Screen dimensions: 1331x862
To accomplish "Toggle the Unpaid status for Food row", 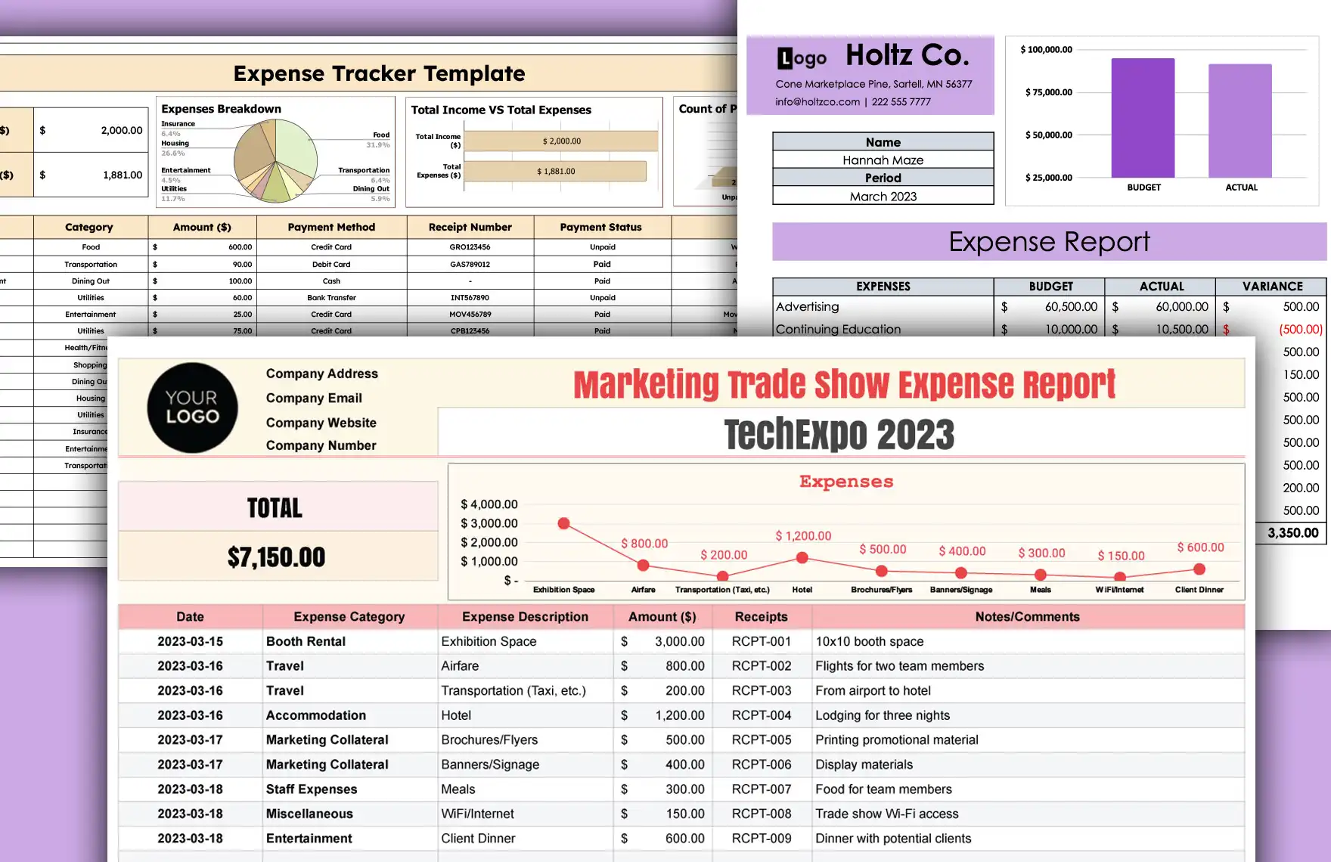I will click(x=601, y=247).
